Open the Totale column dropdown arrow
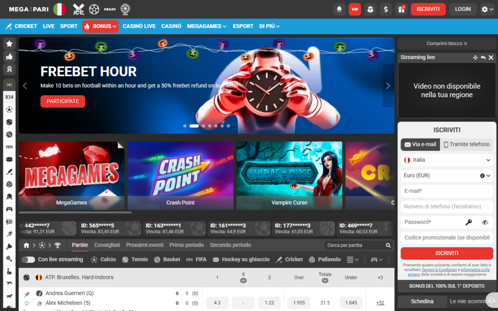This screenshot has height=311, width=498. pos(324,280)
